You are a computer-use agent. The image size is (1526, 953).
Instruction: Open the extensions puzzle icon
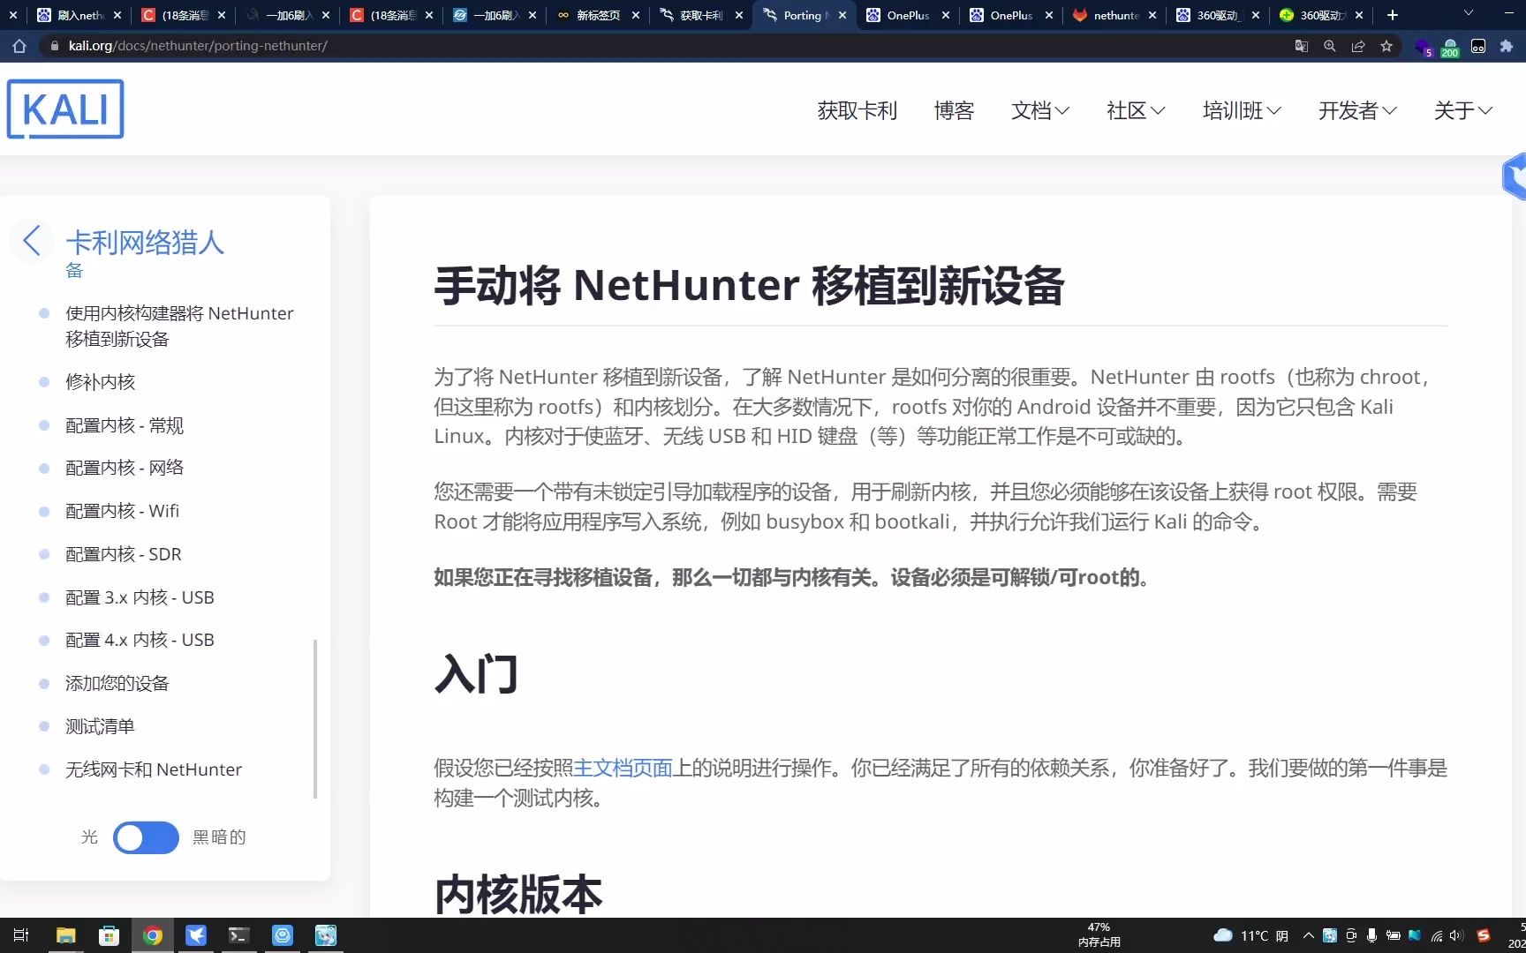click(x=1507, y=46)
